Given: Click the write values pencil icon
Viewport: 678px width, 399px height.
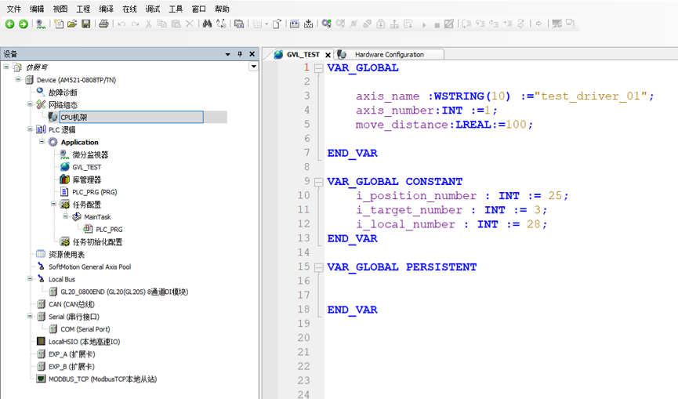Looking at the screenshot, I should pos(449,24).
